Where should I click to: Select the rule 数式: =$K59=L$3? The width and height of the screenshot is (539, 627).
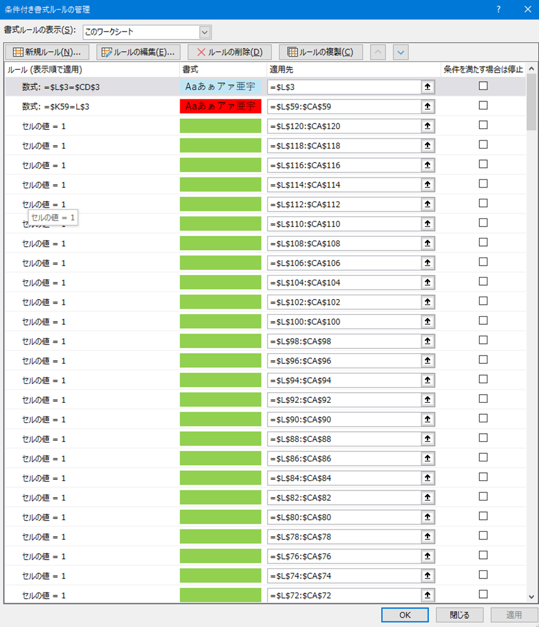click(55, 106)
